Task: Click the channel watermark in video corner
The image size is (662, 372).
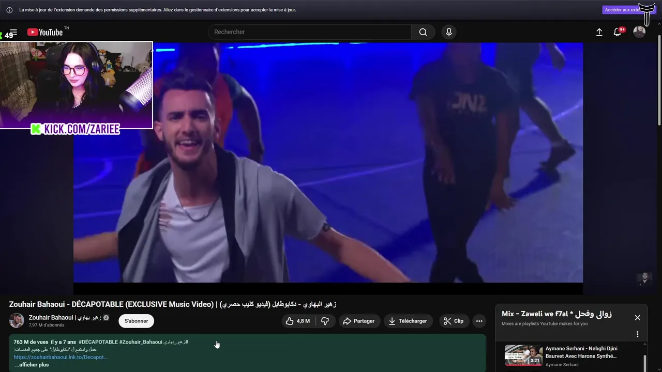Action: coord(644,279)
